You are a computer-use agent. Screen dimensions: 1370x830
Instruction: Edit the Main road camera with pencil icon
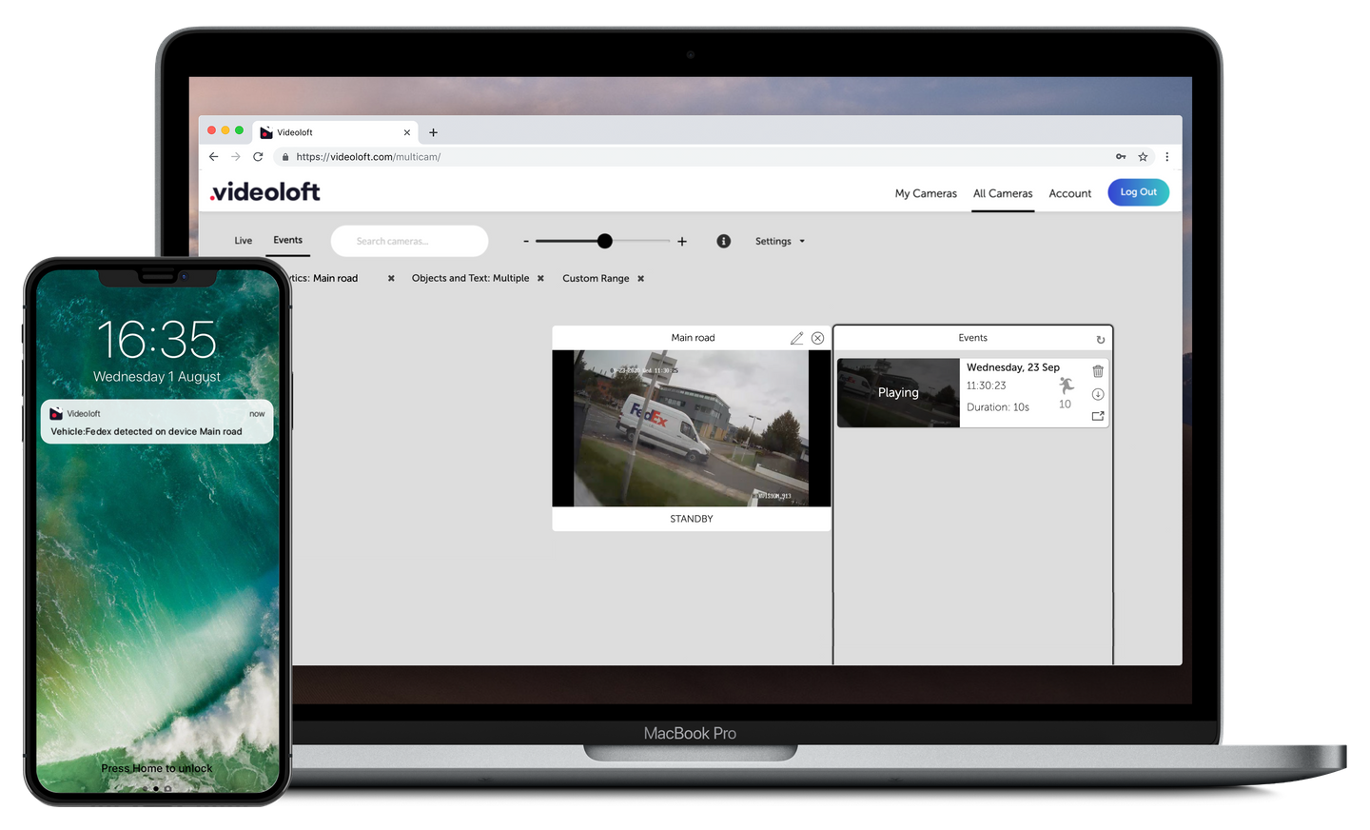pyautogui.click(x=796, y=338)
